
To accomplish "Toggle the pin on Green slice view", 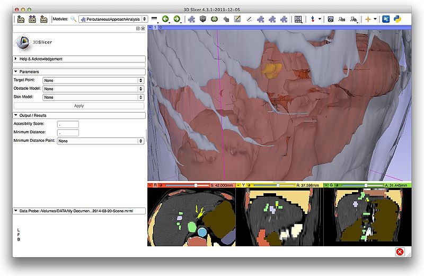I will pos(328,185).
